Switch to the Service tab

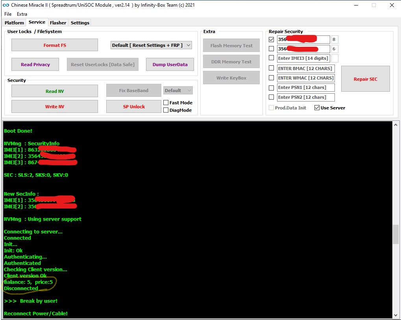(37, 22)
